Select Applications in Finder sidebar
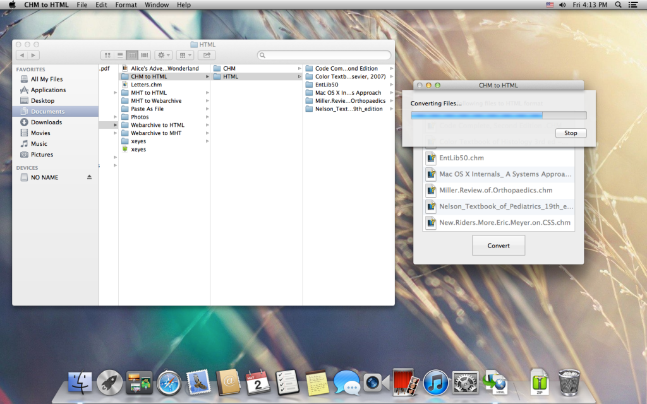This screenshot has height=404, width=647. (48, 90)
